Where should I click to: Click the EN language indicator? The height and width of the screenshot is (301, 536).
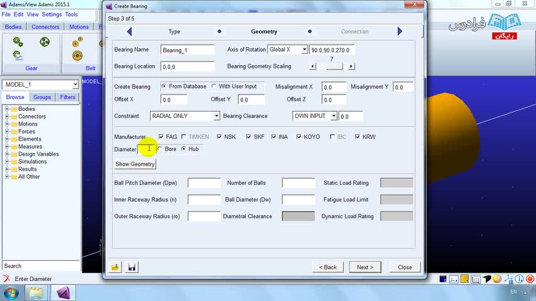[513, 292]
